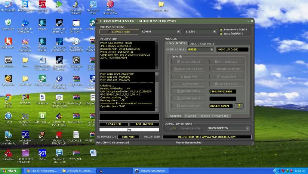
Task: Select the Shortcut to Odin3 v3.07 icon
Action: pyautogui.click(x=59, y=156)
